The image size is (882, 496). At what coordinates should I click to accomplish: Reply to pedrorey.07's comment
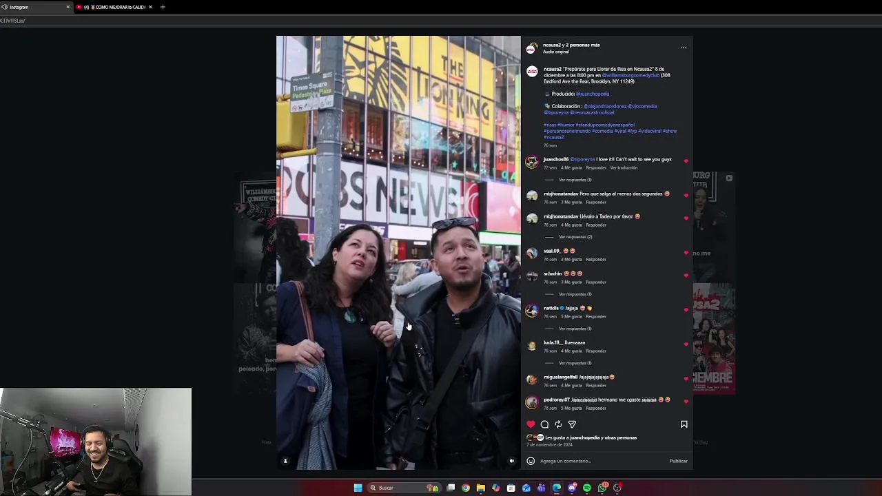coord(596,409)
